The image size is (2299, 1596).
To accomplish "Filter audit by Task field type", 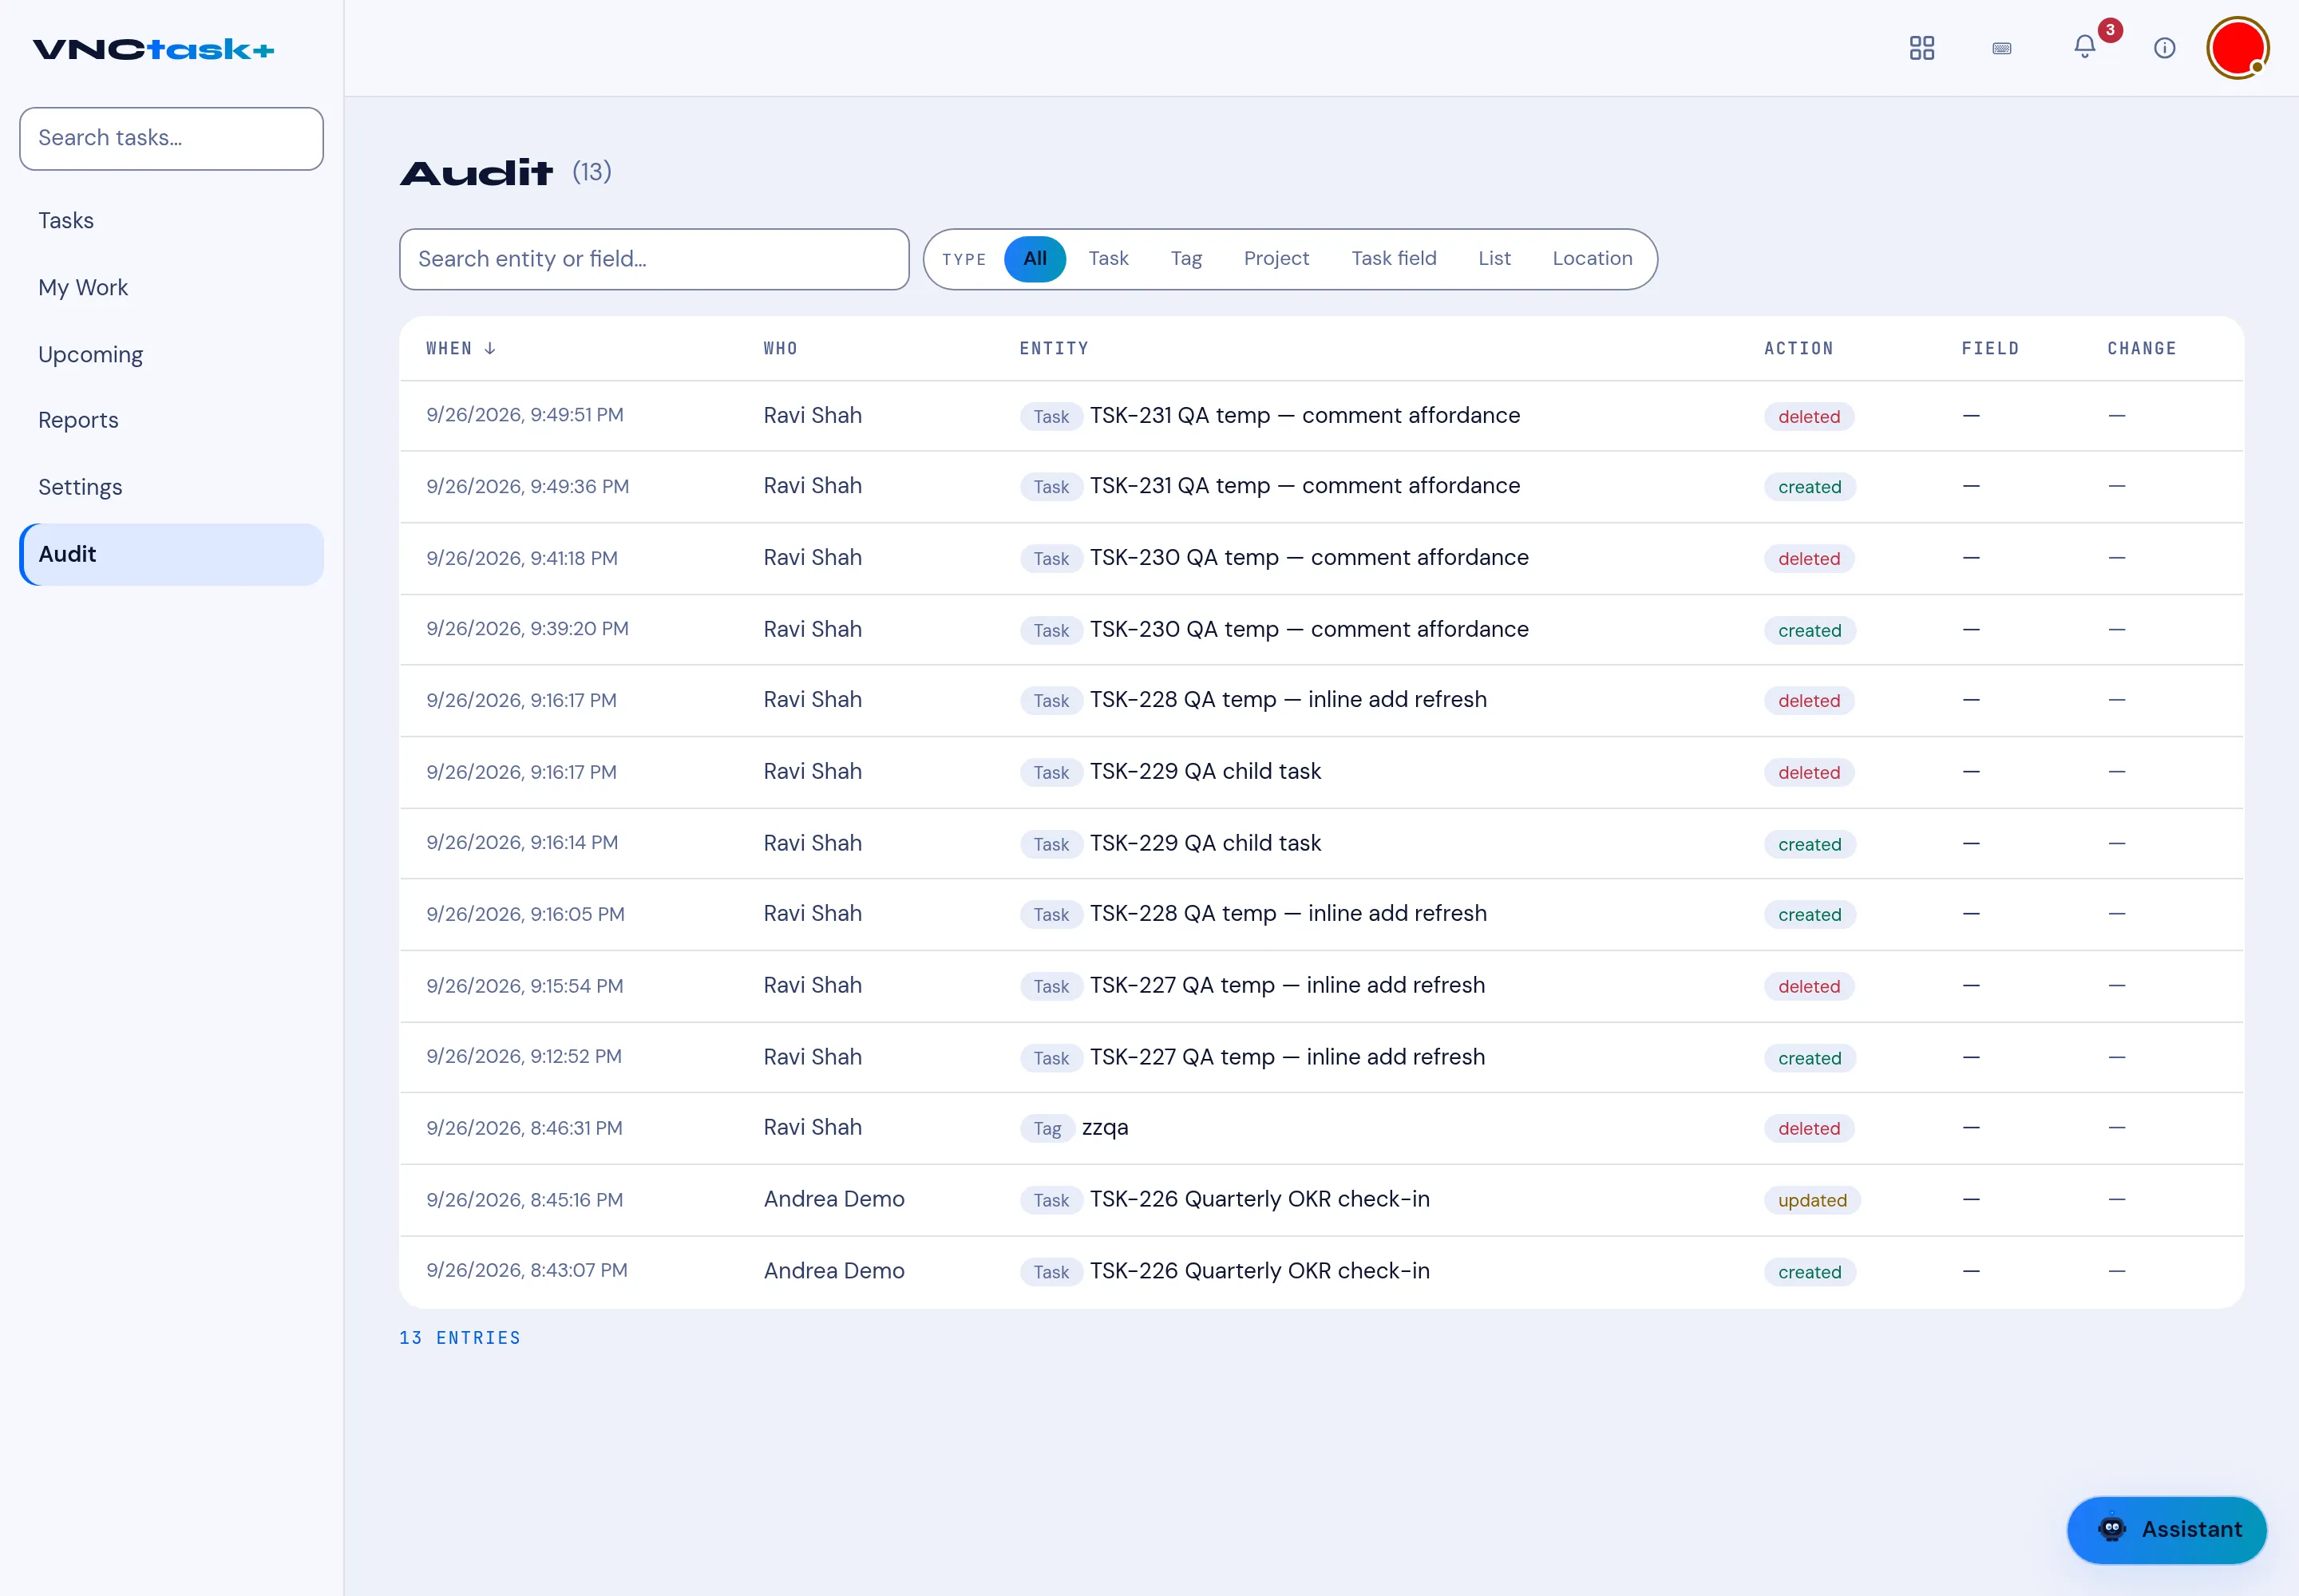I will click(1393, 259).
